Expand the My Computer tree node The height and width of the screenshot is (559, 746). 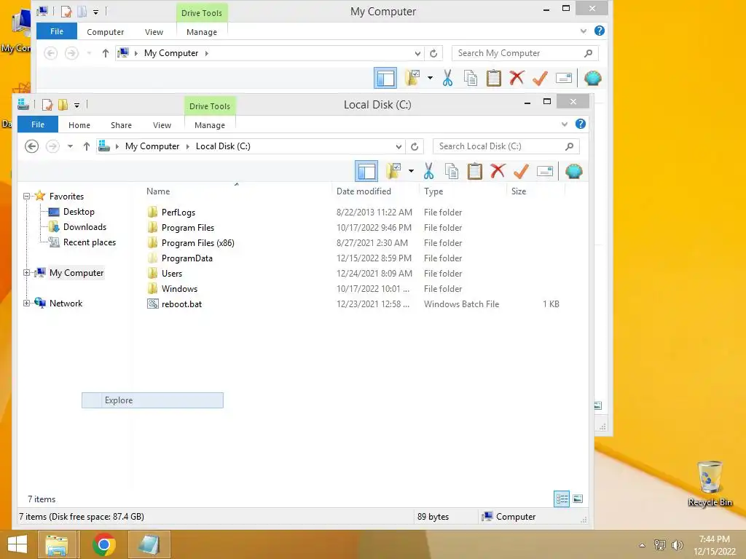27,273
